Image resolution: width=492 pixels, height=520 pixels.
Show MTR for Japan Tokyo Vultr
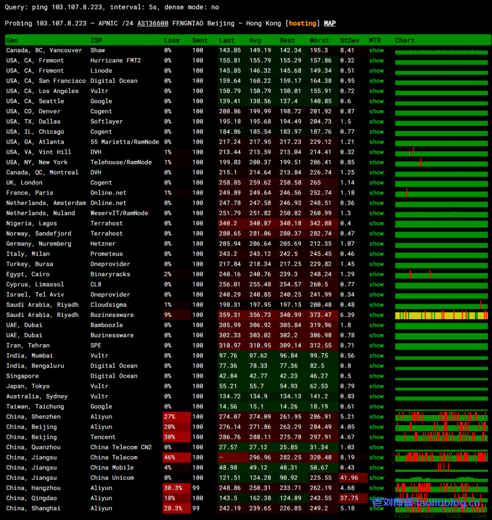(x=376, y=386)
